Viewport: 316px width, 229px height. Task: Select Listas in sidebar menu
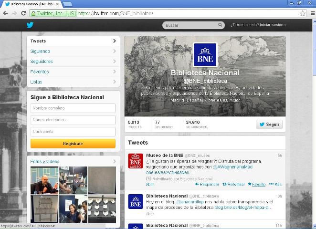(x=73, y=82)
